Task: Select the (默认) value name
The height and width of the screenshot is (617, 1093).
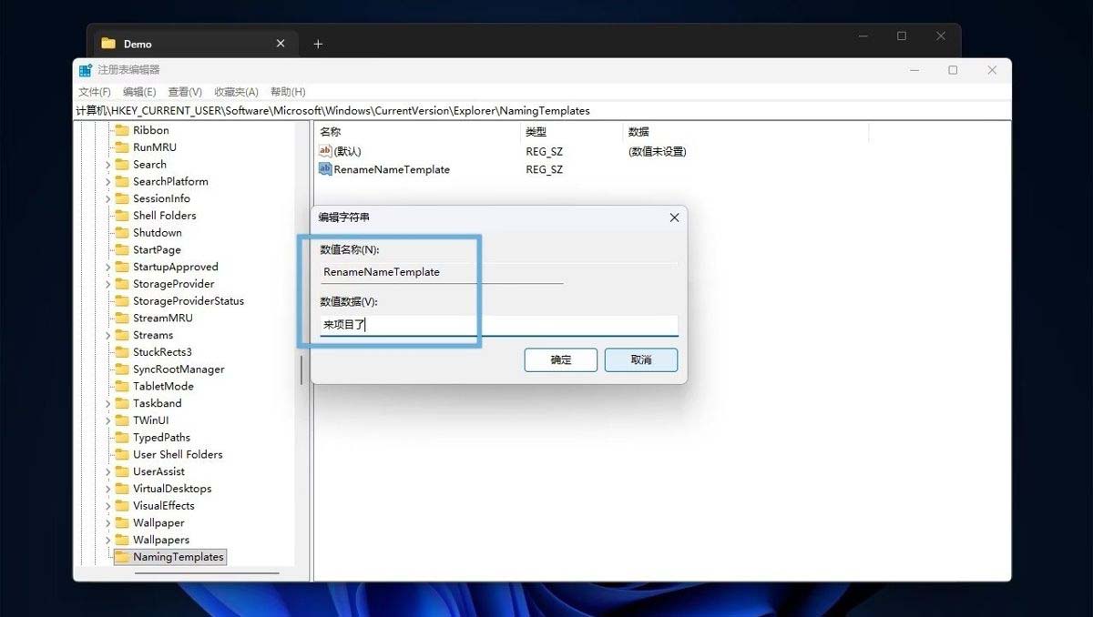Action: [x=348, y=151]
